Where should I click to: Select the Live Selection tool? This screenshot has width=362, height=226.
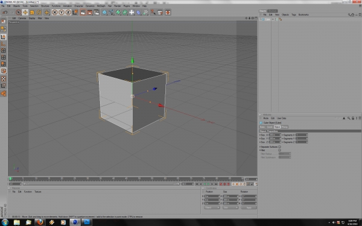[19, 12]
